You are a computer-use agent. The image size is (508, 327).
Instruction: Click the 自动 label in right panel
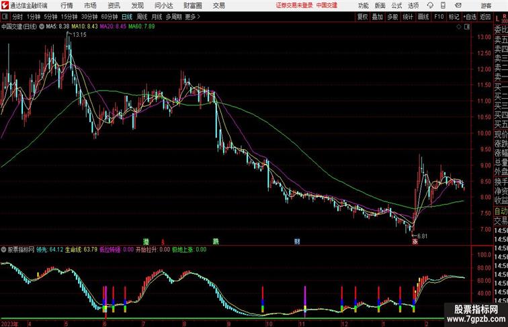click(501, 212)
